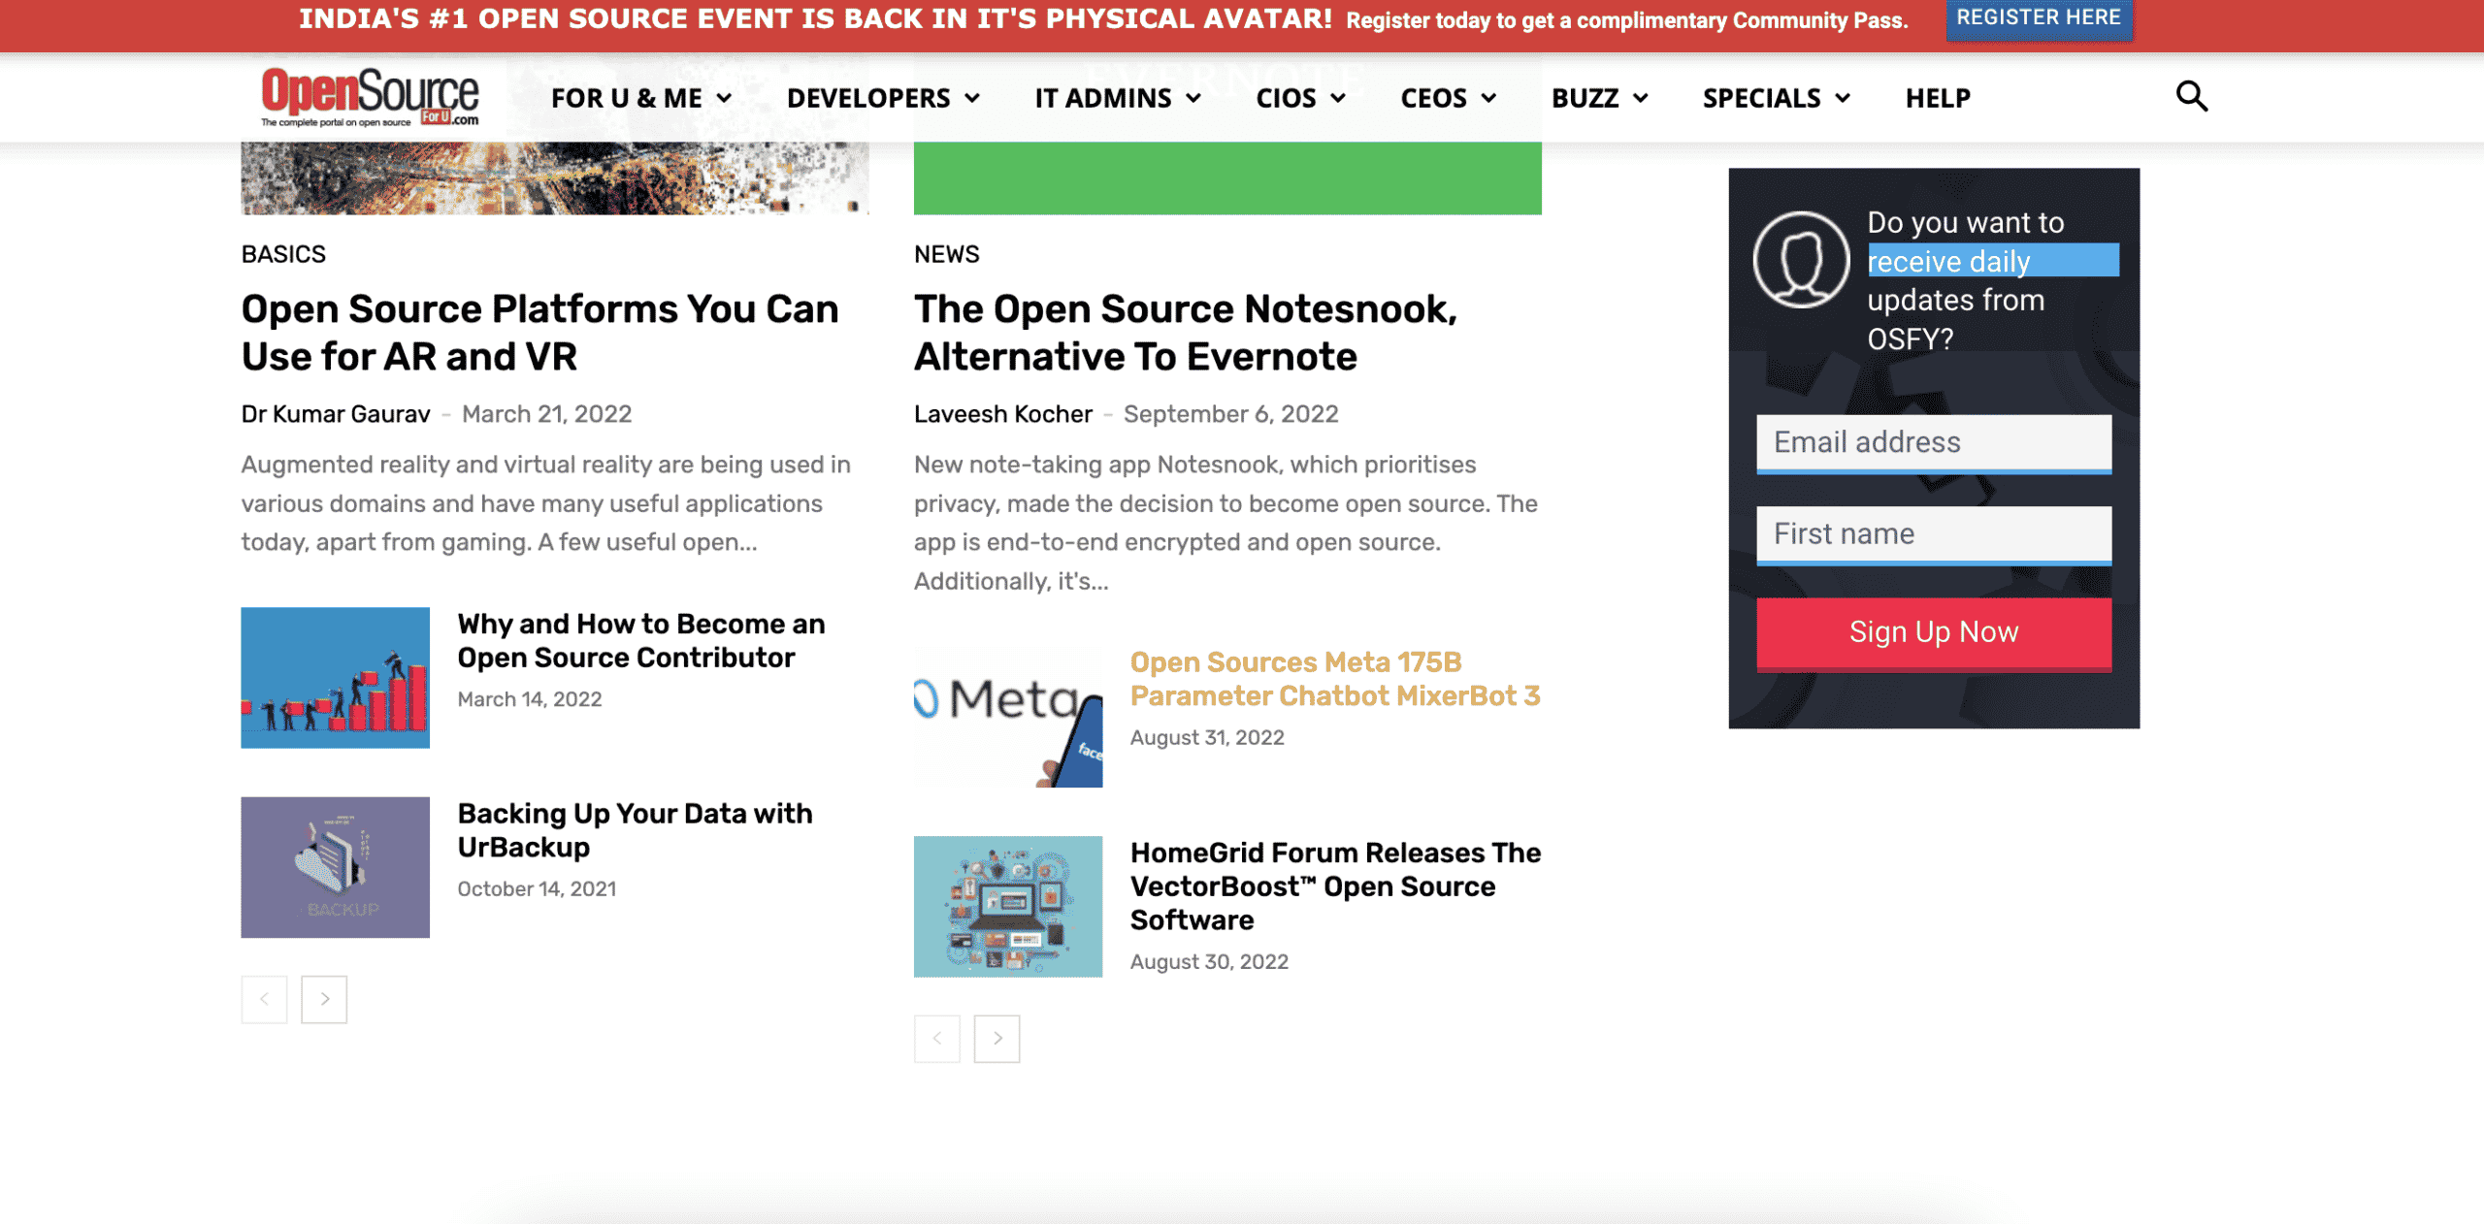Go to previous page in News section
The image size is (2484, 1224).
pyautogui.click(x=937, y=1039)
